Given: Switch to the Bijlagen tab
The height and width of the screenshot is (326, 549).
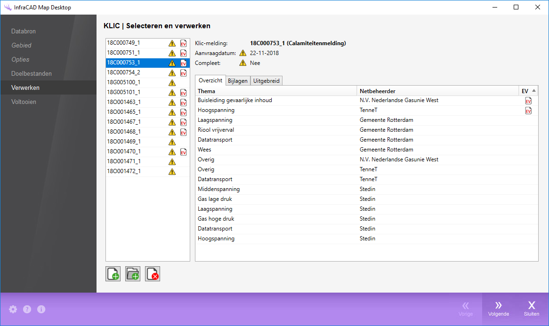Looking at the screenshot, I should click(238, 81).
